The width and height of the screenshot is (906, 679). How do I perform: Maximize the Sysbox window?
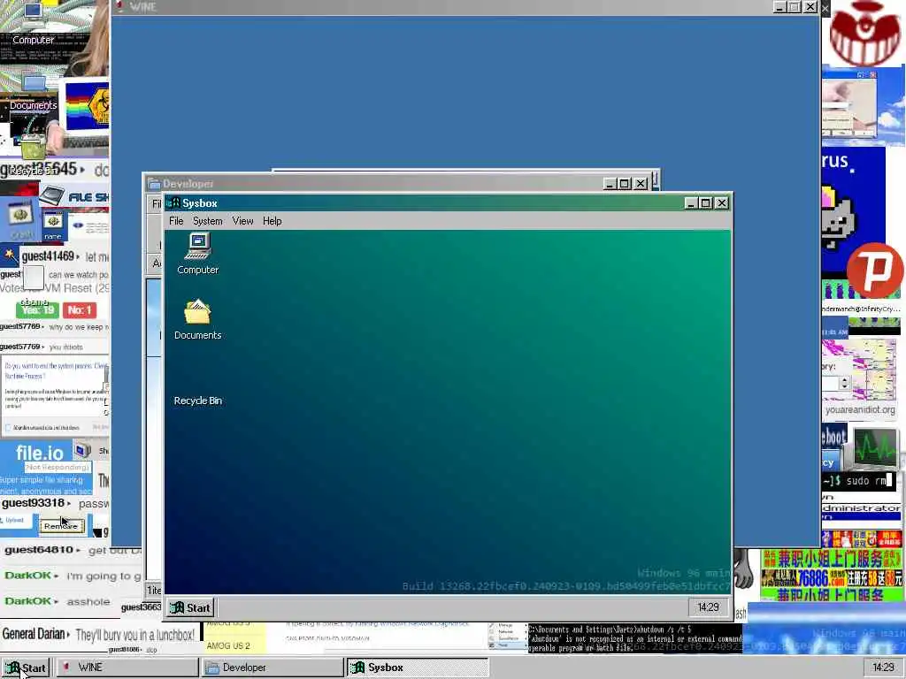(x=705, y=203)
